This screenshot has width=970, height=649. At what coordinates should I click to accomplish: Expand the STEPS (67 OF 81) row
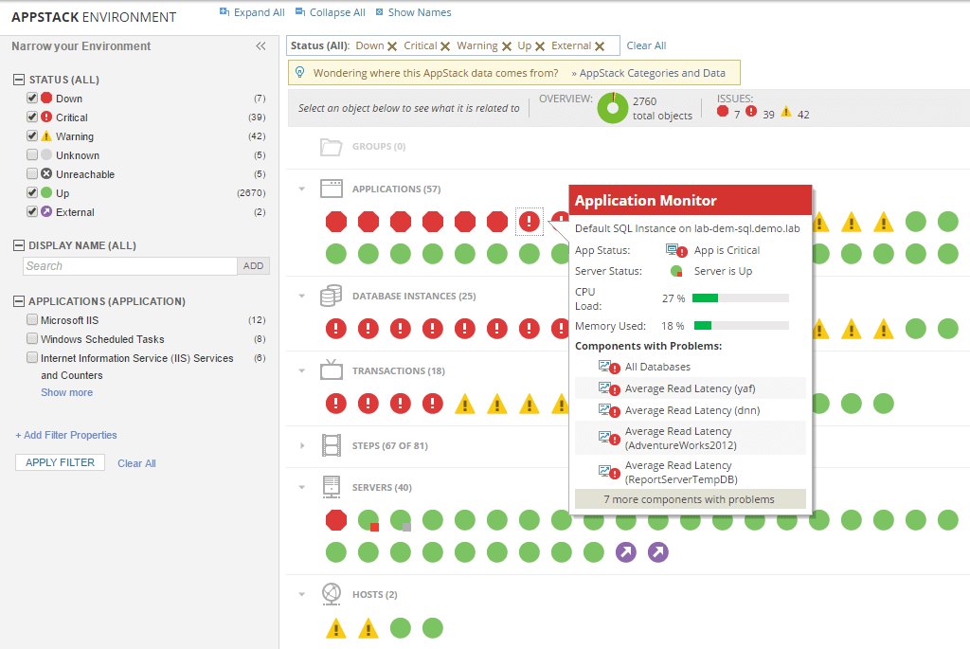[302, 445]
